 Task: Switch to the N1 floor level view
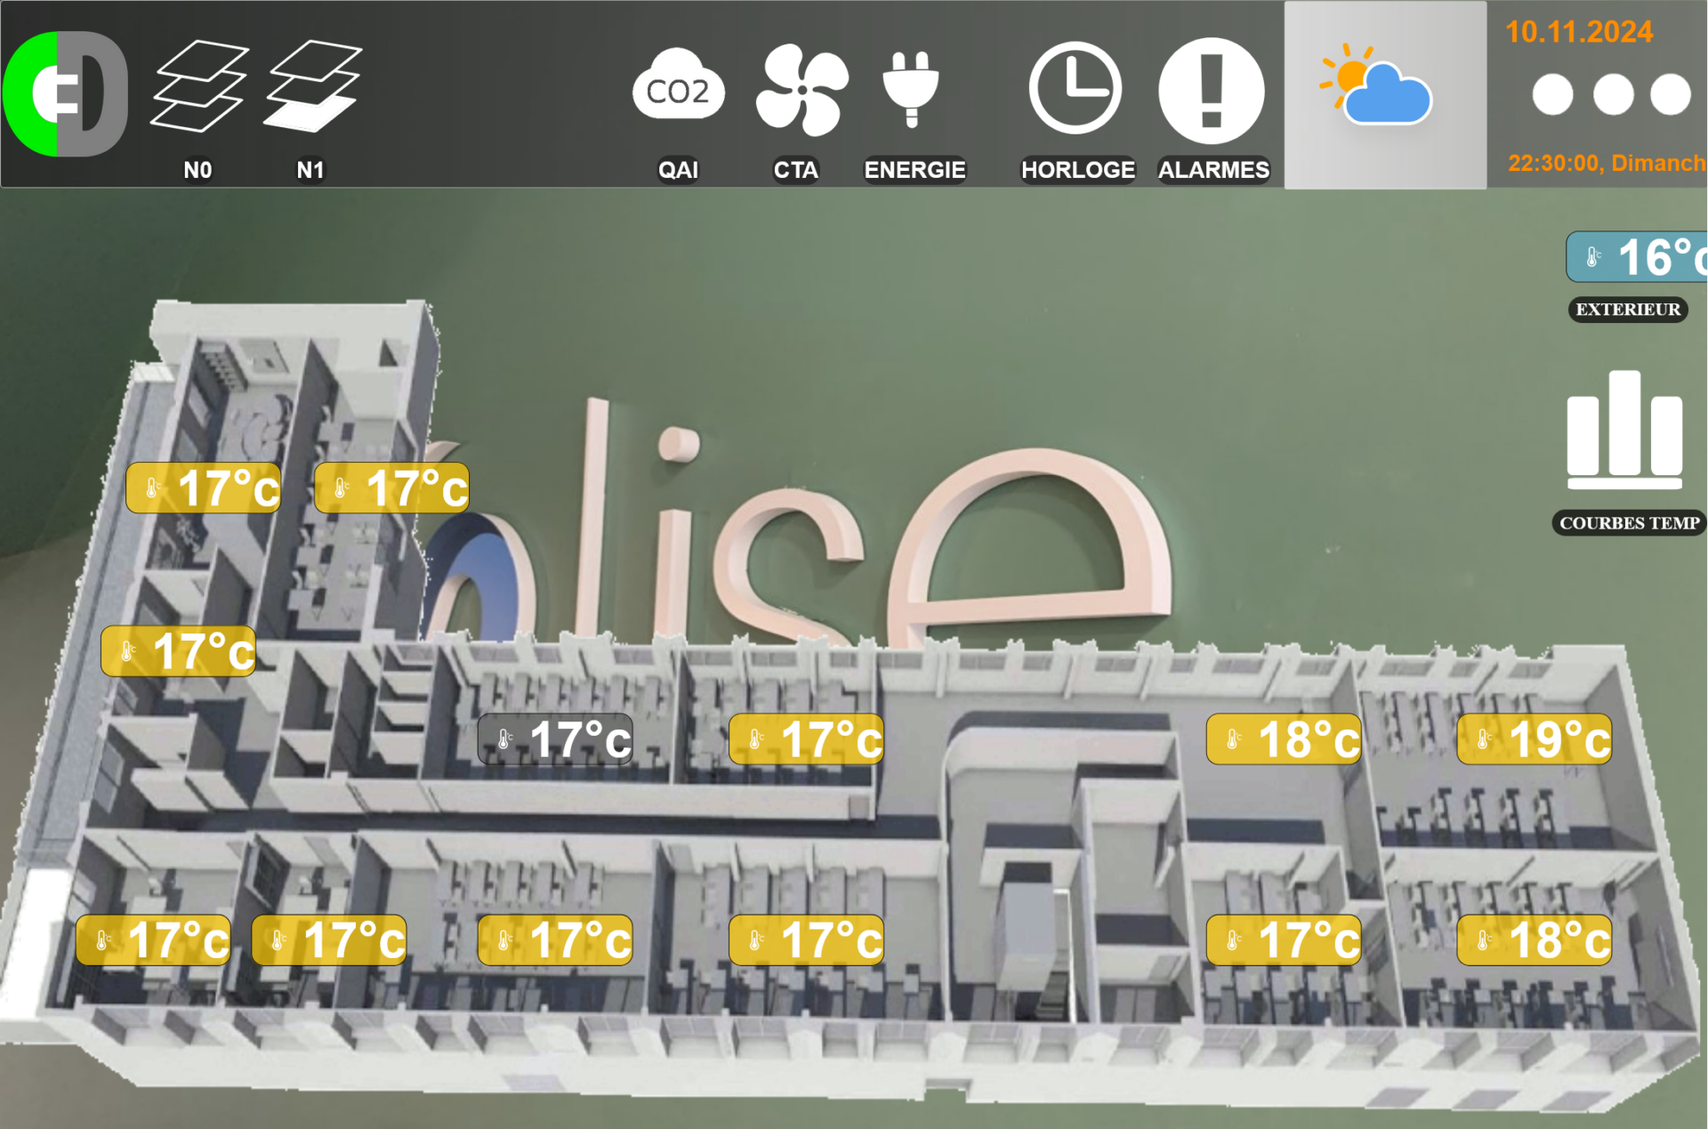pyautogui.click(x=312, y=87)
